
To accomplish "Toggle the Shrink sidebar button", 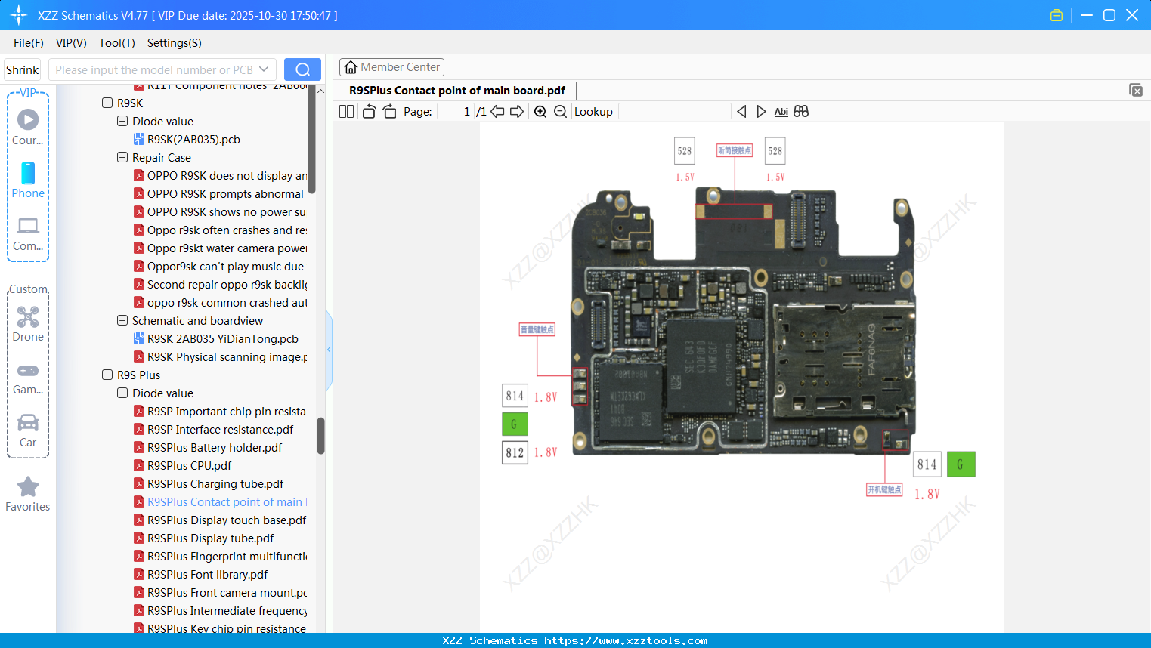I will pos(22,69).
